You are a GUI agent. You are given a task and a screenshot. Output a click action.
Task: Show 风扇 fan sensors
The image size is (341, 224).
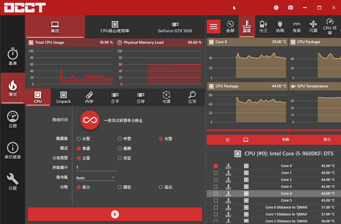click(x=313, y=27)
